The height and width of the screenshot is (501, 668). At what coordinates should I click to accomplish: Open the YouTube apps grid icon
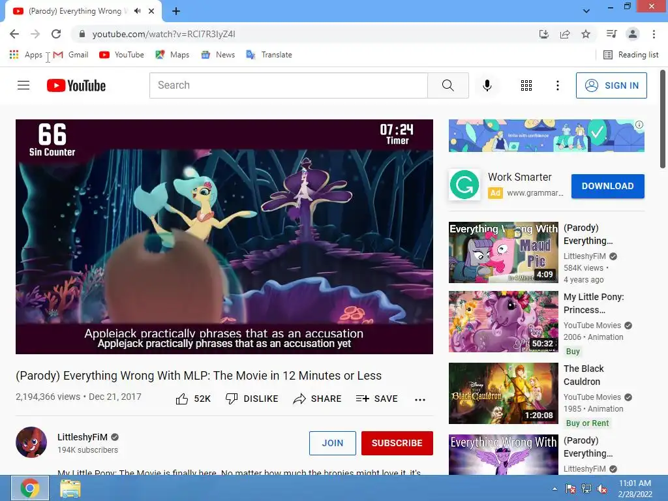pos(526,85)
